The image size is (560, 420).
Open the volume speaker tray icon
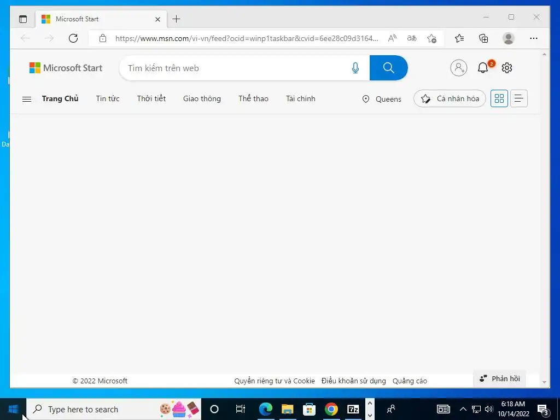coord(489,409)
